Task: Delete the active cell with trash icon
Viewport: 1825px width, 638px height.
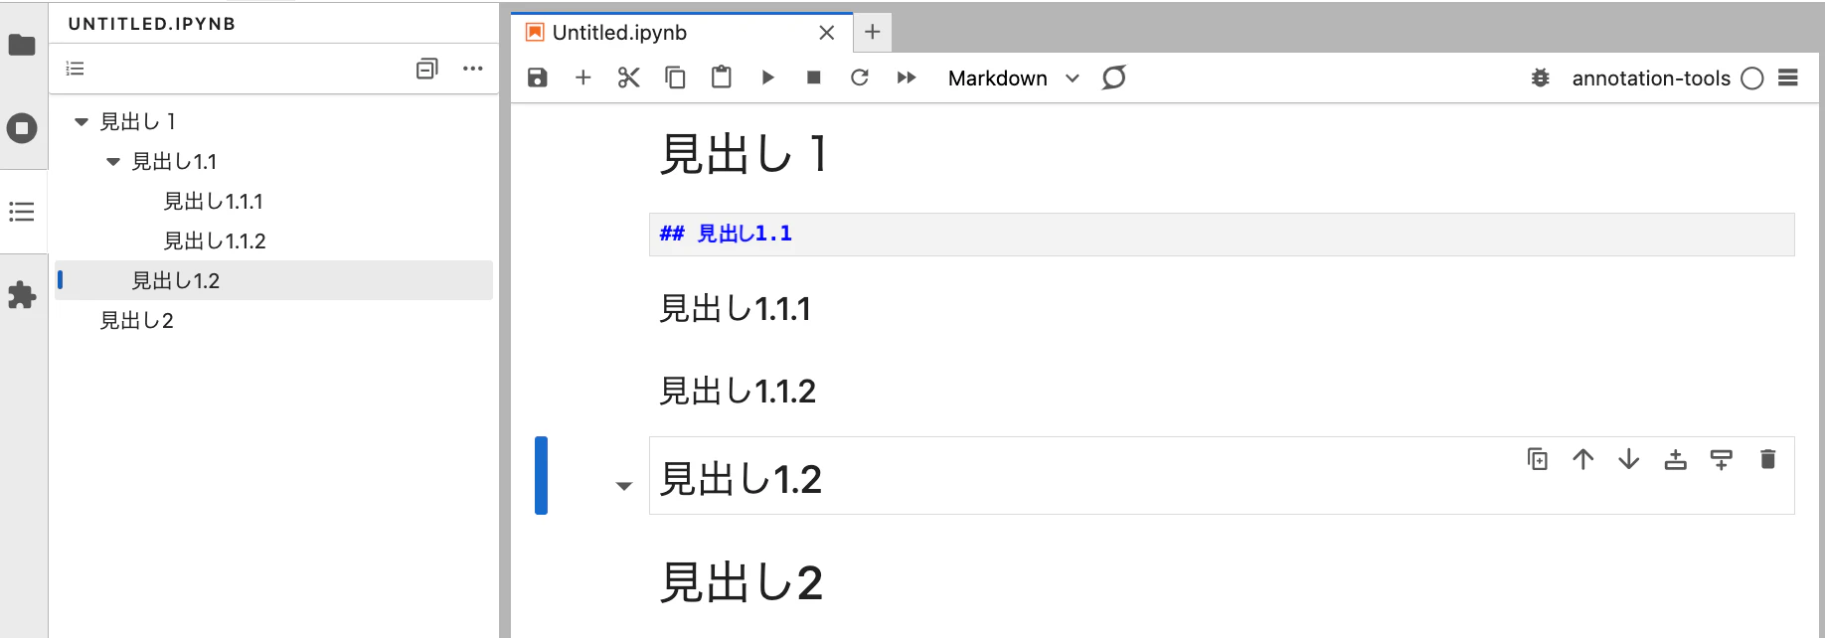Action: 1767,459
